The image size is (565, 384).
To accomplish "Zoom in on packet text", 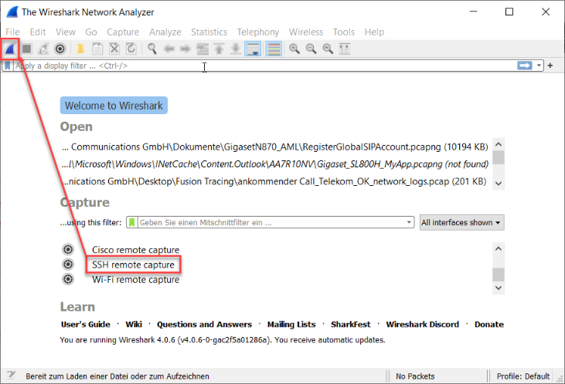I will (294, 49).
